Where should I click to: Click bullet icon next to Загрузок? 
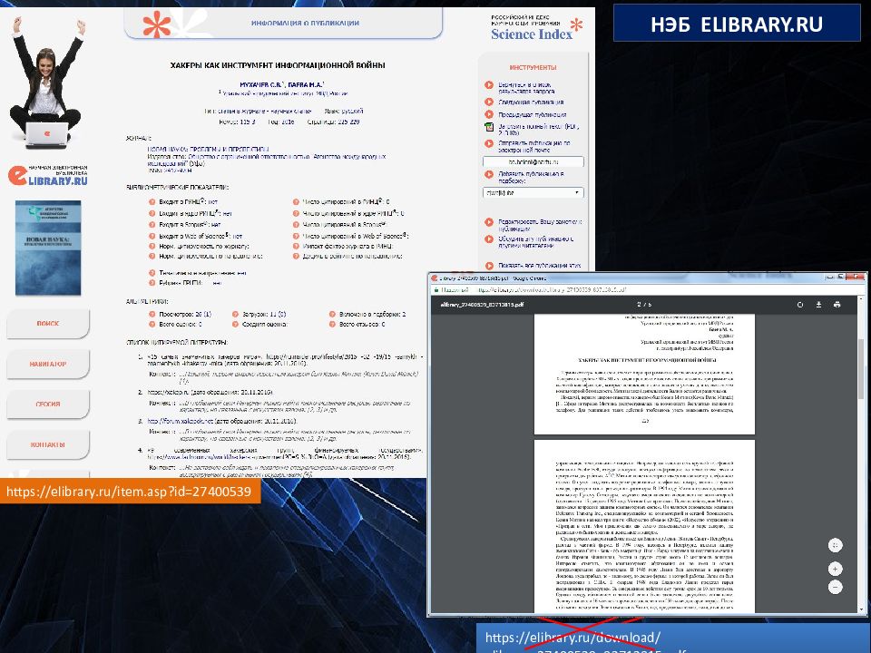[x=236, y=315]
